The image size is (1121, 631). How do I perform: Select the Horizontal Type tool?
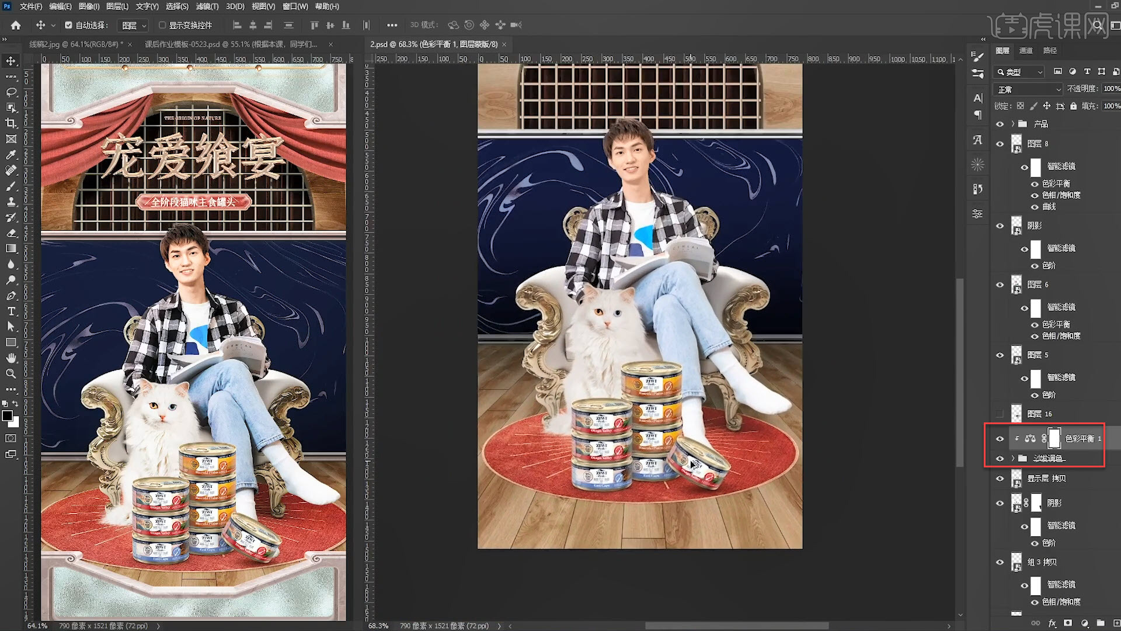(11, 311)
